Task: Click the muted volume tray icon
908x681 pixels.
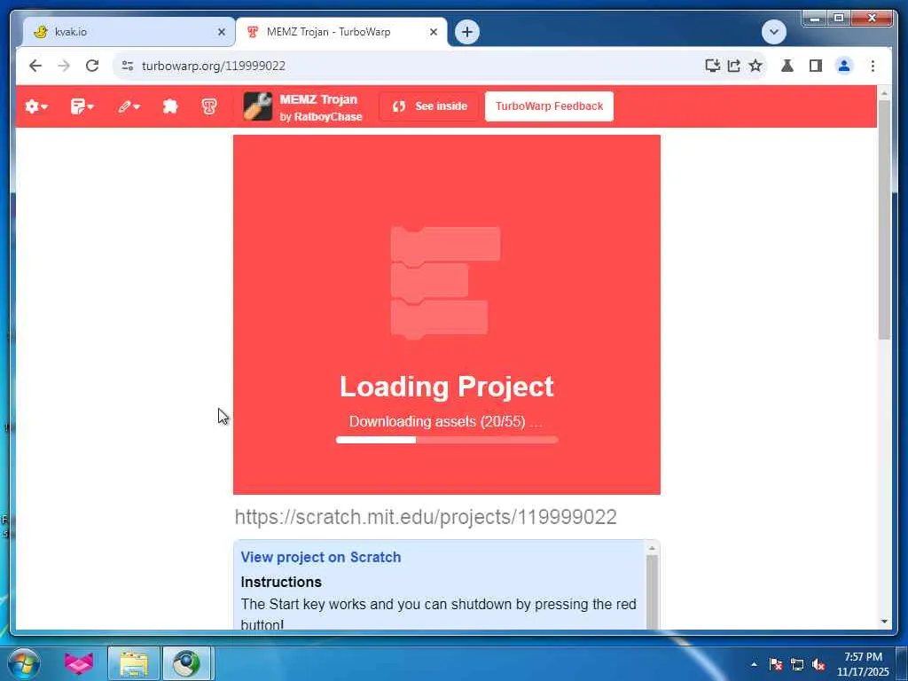Action: coord(818,664)
